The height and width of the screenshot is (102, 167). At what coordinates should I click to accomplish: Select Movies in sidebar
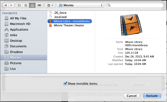pos(24,57)
